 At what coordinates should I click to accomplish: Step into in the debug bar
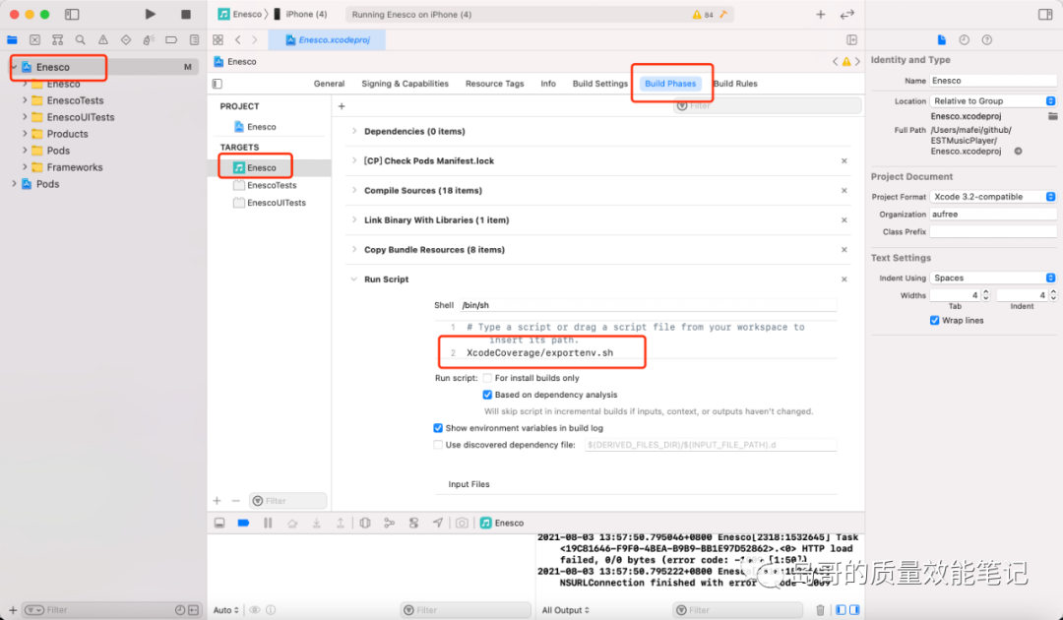[x=317, y=524]
